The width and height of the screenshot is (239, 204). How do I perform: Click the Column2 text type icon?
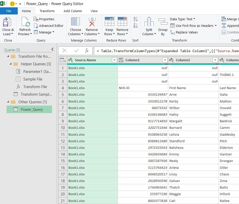pyautogui.click(x=172, y=60)
